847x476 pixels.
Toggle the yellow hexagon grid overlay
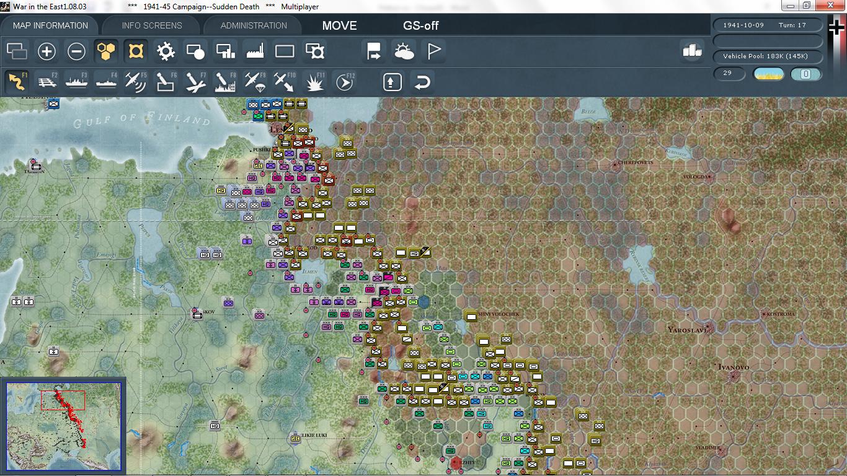(106, 51)
